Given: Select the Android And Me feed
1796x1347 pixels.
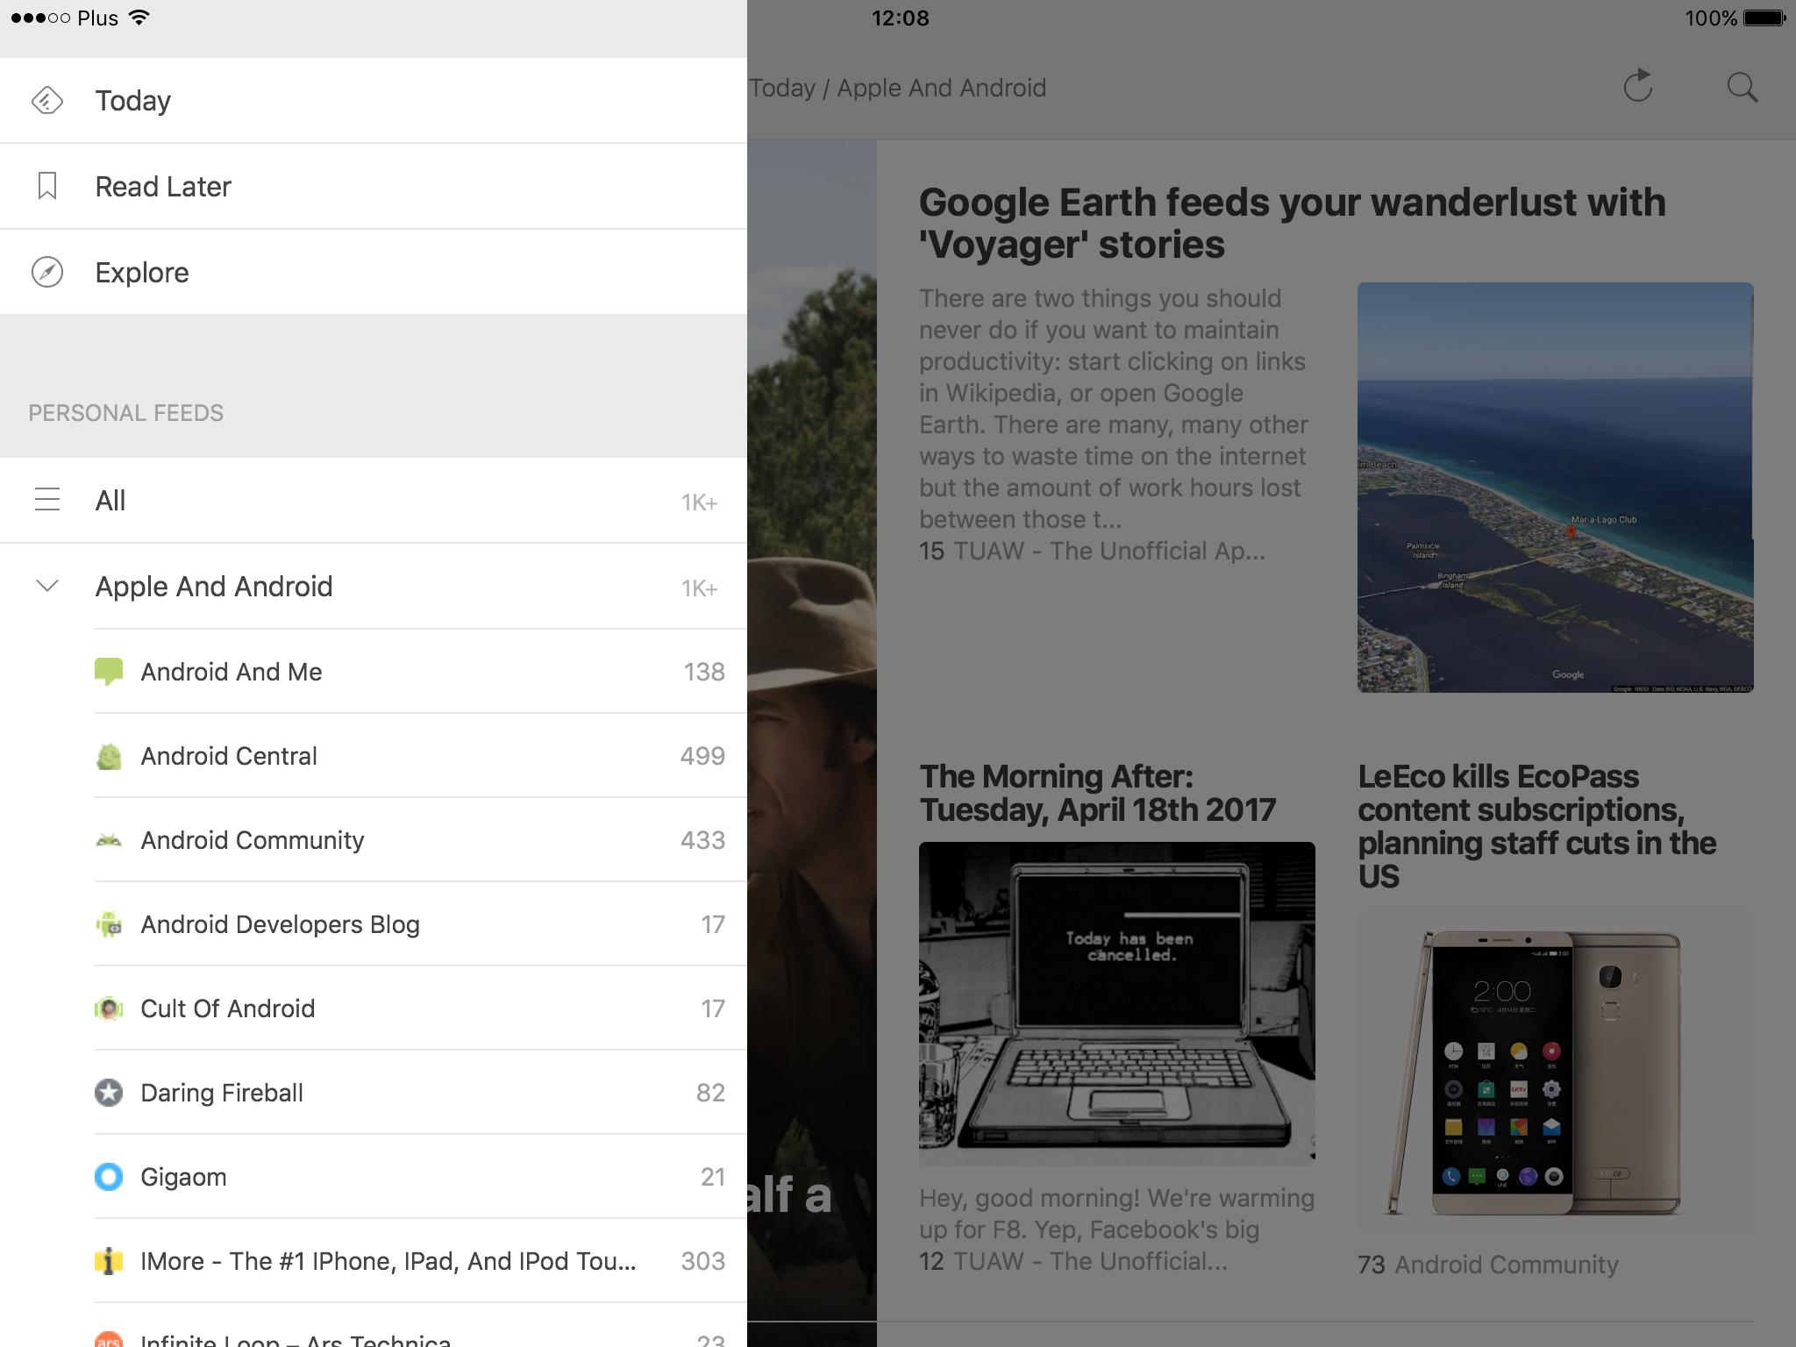Looking at the screenshot, I should [232, 672].
